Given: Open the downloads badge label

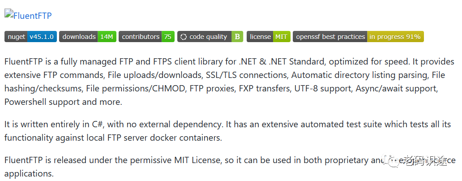Looking at the screenshot, I should [x=79, y=37].
